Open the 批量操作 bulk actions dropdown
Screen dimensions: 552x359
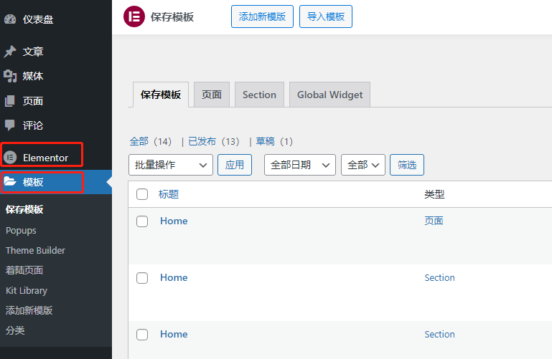click(171, 165)
